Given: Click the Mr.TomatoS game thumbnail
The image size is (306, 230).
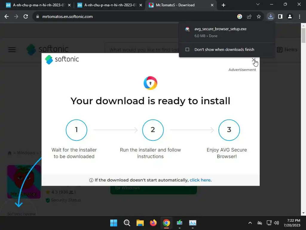Looking at the screenshot, I should tap(24, 182).
